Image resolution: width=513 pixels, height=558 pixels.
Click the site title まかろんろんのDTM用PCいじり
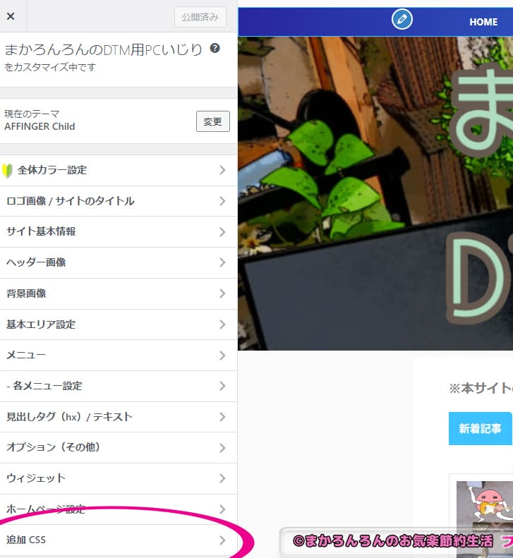pyautogui.click(x=103, y=49)
